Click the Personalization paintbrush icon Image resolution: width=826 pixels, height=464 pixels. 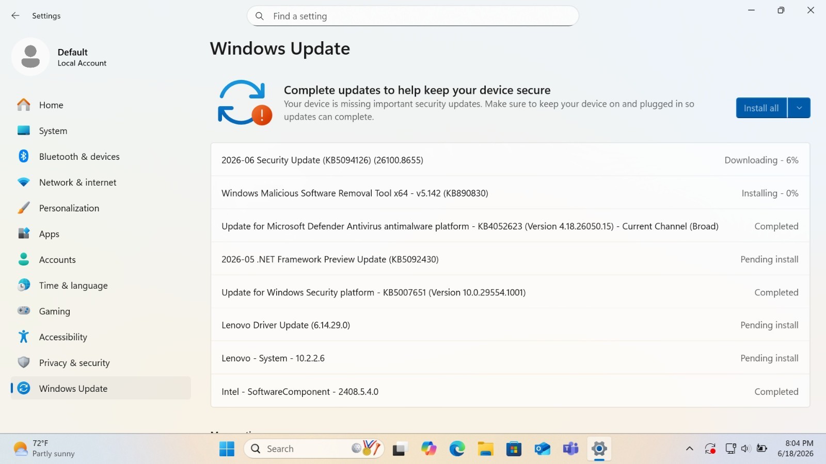[24, 208]
